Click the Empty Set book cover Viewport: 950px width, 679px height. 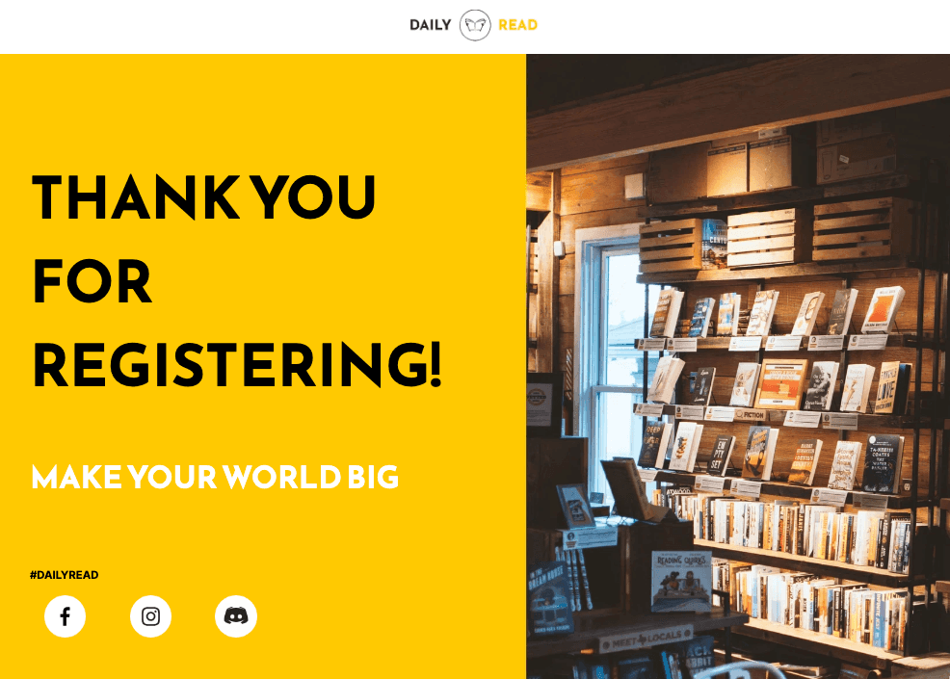[x=721, y=456]
